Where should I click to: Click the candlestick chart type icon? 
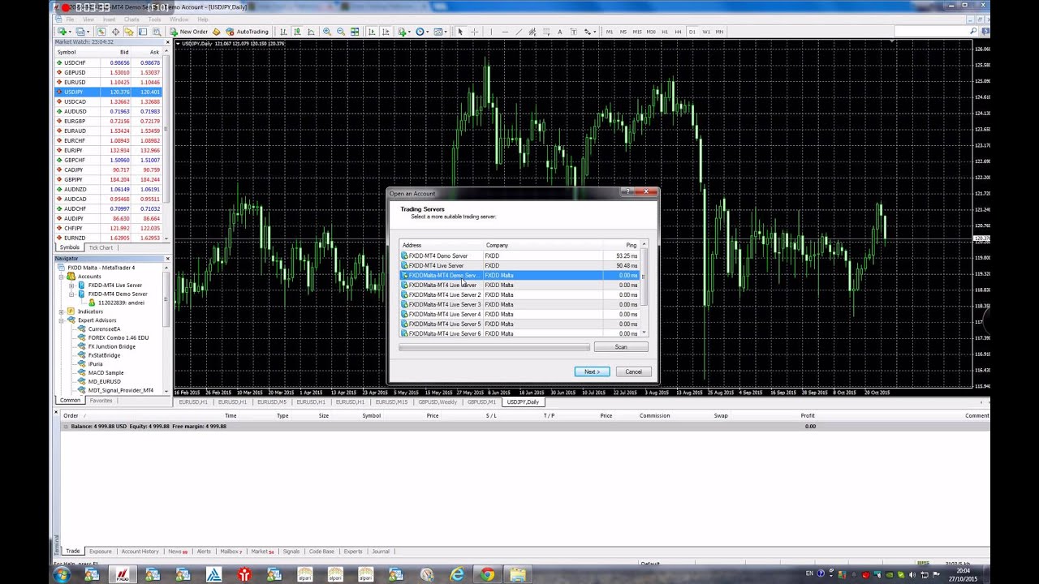coord(298,32)
